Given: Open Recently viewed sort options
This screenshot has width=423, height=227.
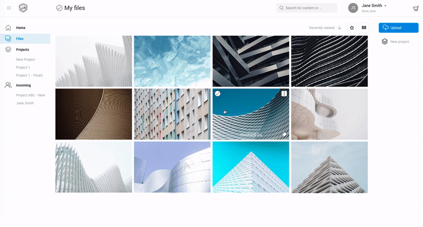Looking at the screenshot, I should [x=321, y=28].
